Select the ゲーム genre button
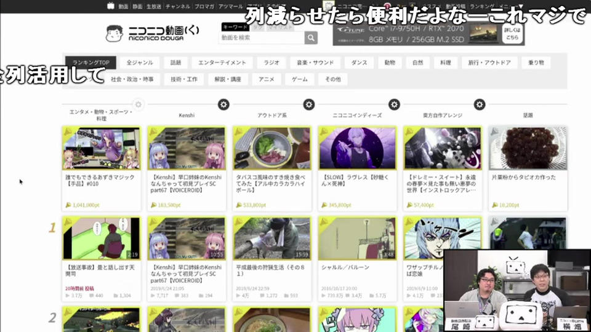Screen dimensions: 591x332 coord(300,79)
